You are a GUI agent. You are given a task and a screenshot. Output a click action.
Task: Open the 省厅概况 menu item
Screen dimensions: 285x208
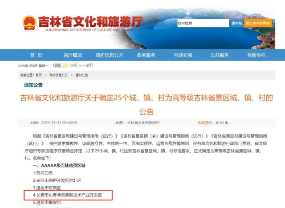tap(73, 55)
